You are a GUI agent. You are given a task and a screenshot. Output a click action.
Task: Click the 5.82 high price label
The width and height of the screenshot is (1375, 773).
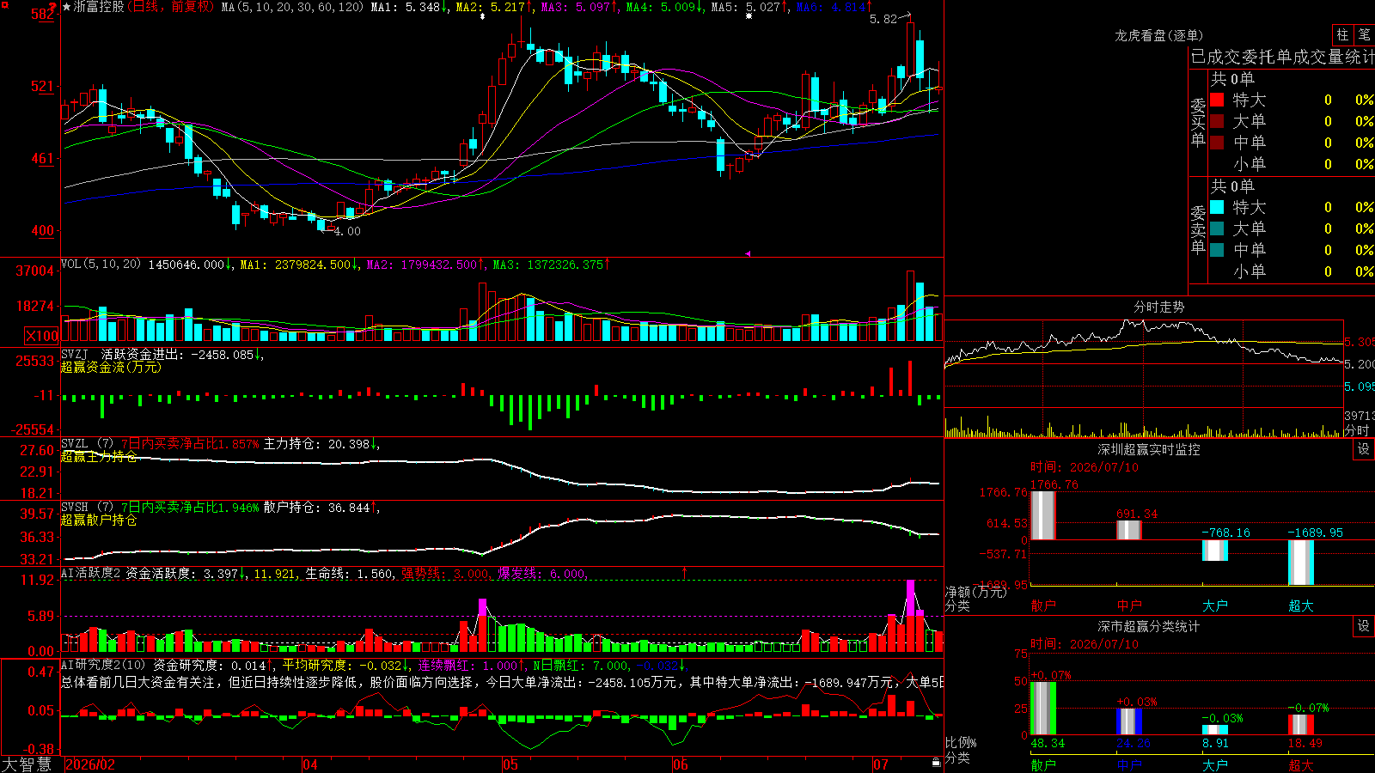point(883,19)
